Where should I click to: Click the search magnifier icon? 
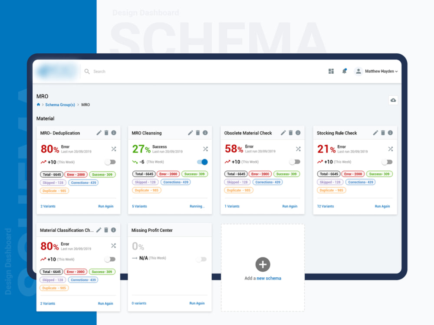pyautogui.click(x=86, y=71)
